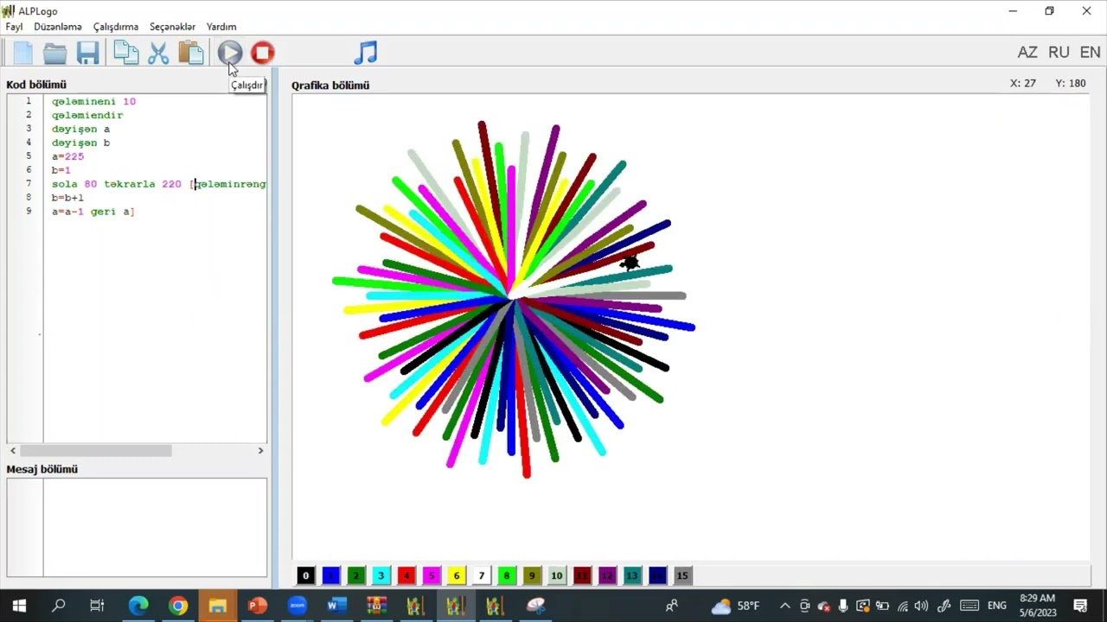Open Zoom from the taskbar
This screenshot has height=622, width=1107.
point(297,606)
